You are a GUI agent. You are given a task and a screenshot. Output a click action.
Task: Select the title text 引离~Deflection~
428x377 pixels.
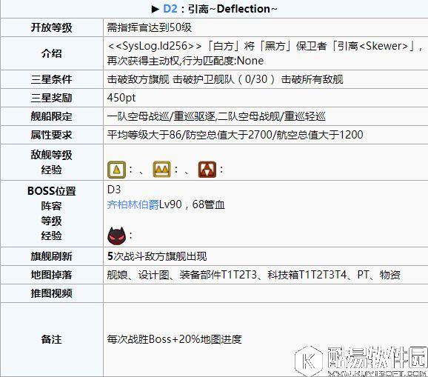233,9
